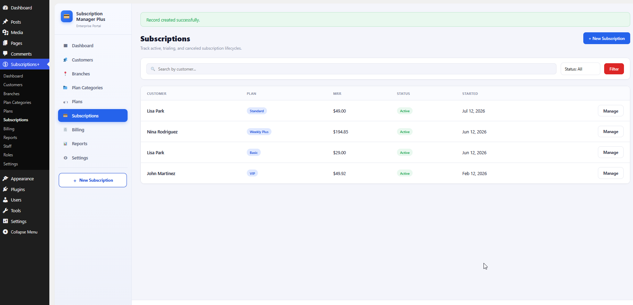The image size is (633, 305).
Task: Click the $194.85 MRR value
Action: point(341,132)
